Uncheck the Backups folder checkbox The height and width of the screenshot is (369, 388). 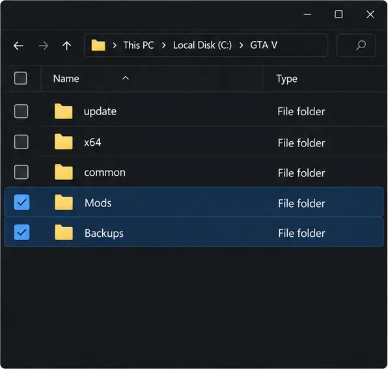click(x=21, y=232)
